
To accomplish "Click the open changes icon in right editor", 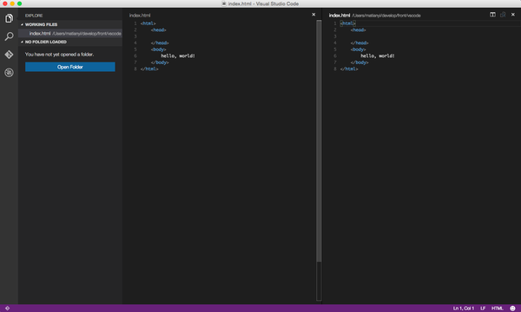I will coord(503,15).
